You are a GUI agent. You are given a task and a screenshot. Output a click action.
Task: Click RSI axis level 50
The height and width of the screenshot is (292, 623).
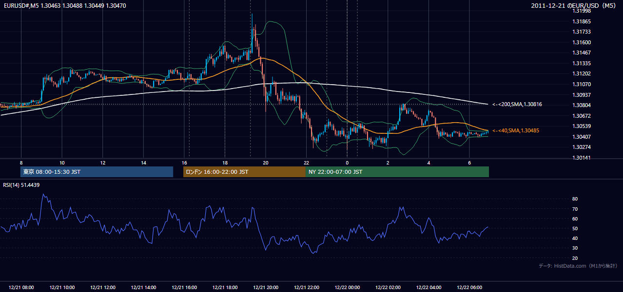coord(575,228)
